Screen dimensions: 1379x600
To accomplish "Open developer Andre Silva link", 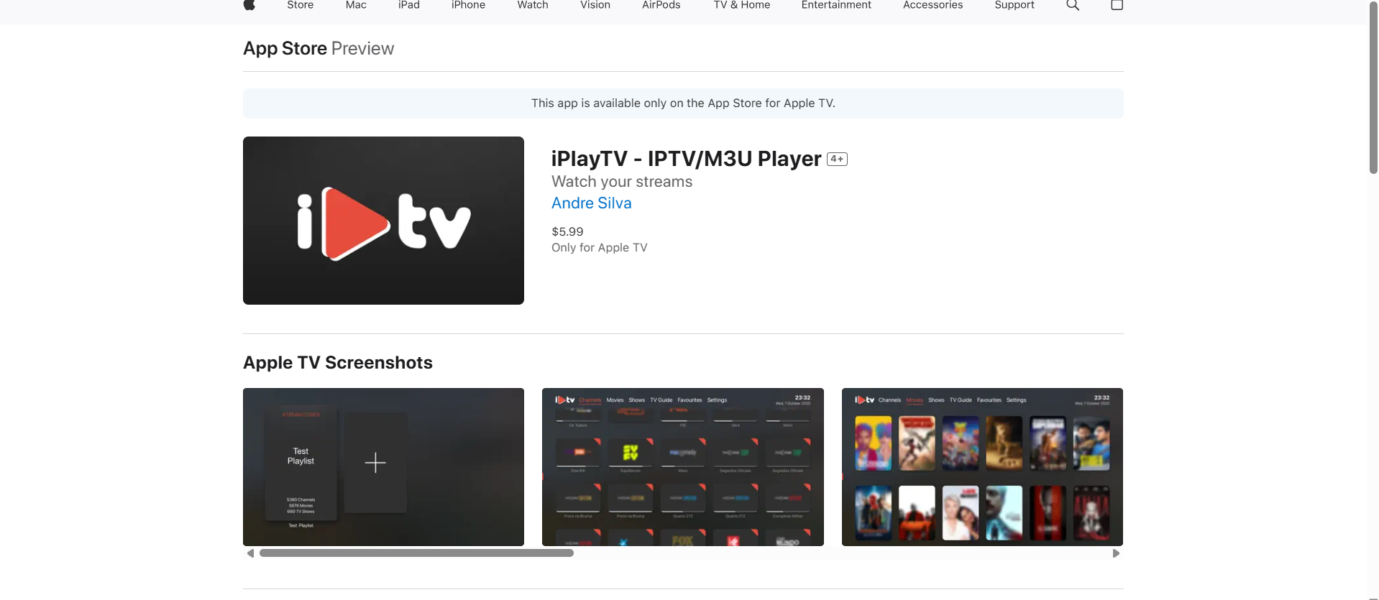I will (592, 203).
